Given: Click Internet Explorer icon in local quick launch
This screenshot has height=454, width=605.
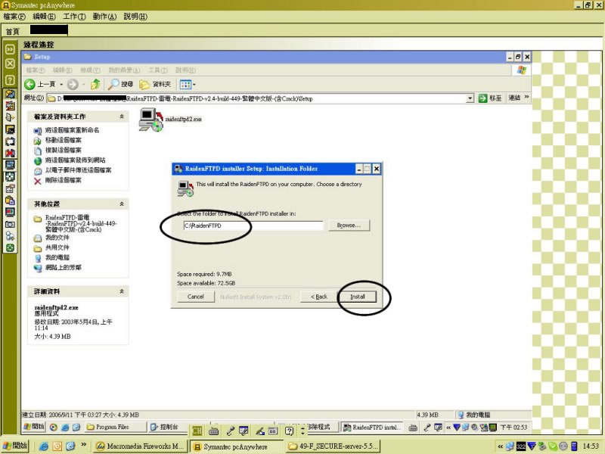Looking at the screenshot, I should (x=44, y=446).
